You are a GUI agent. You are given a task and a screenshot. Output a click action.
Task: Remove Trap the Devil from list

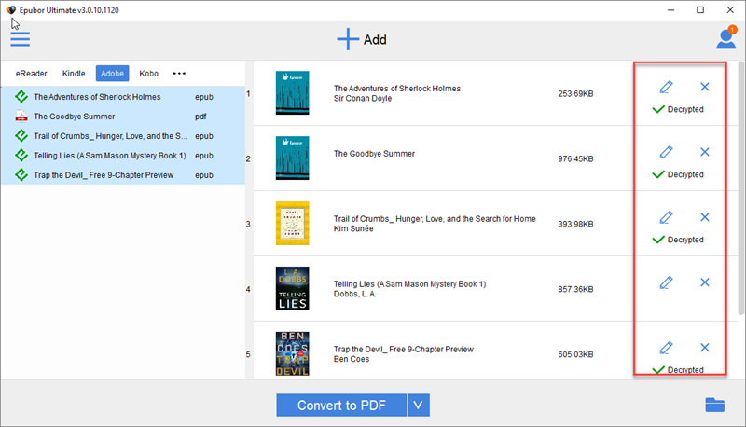click(705, 347)
